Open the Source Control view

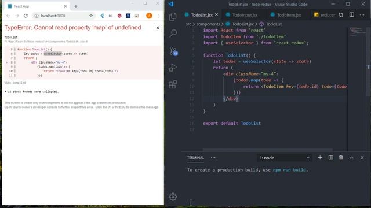pos(173,51)
